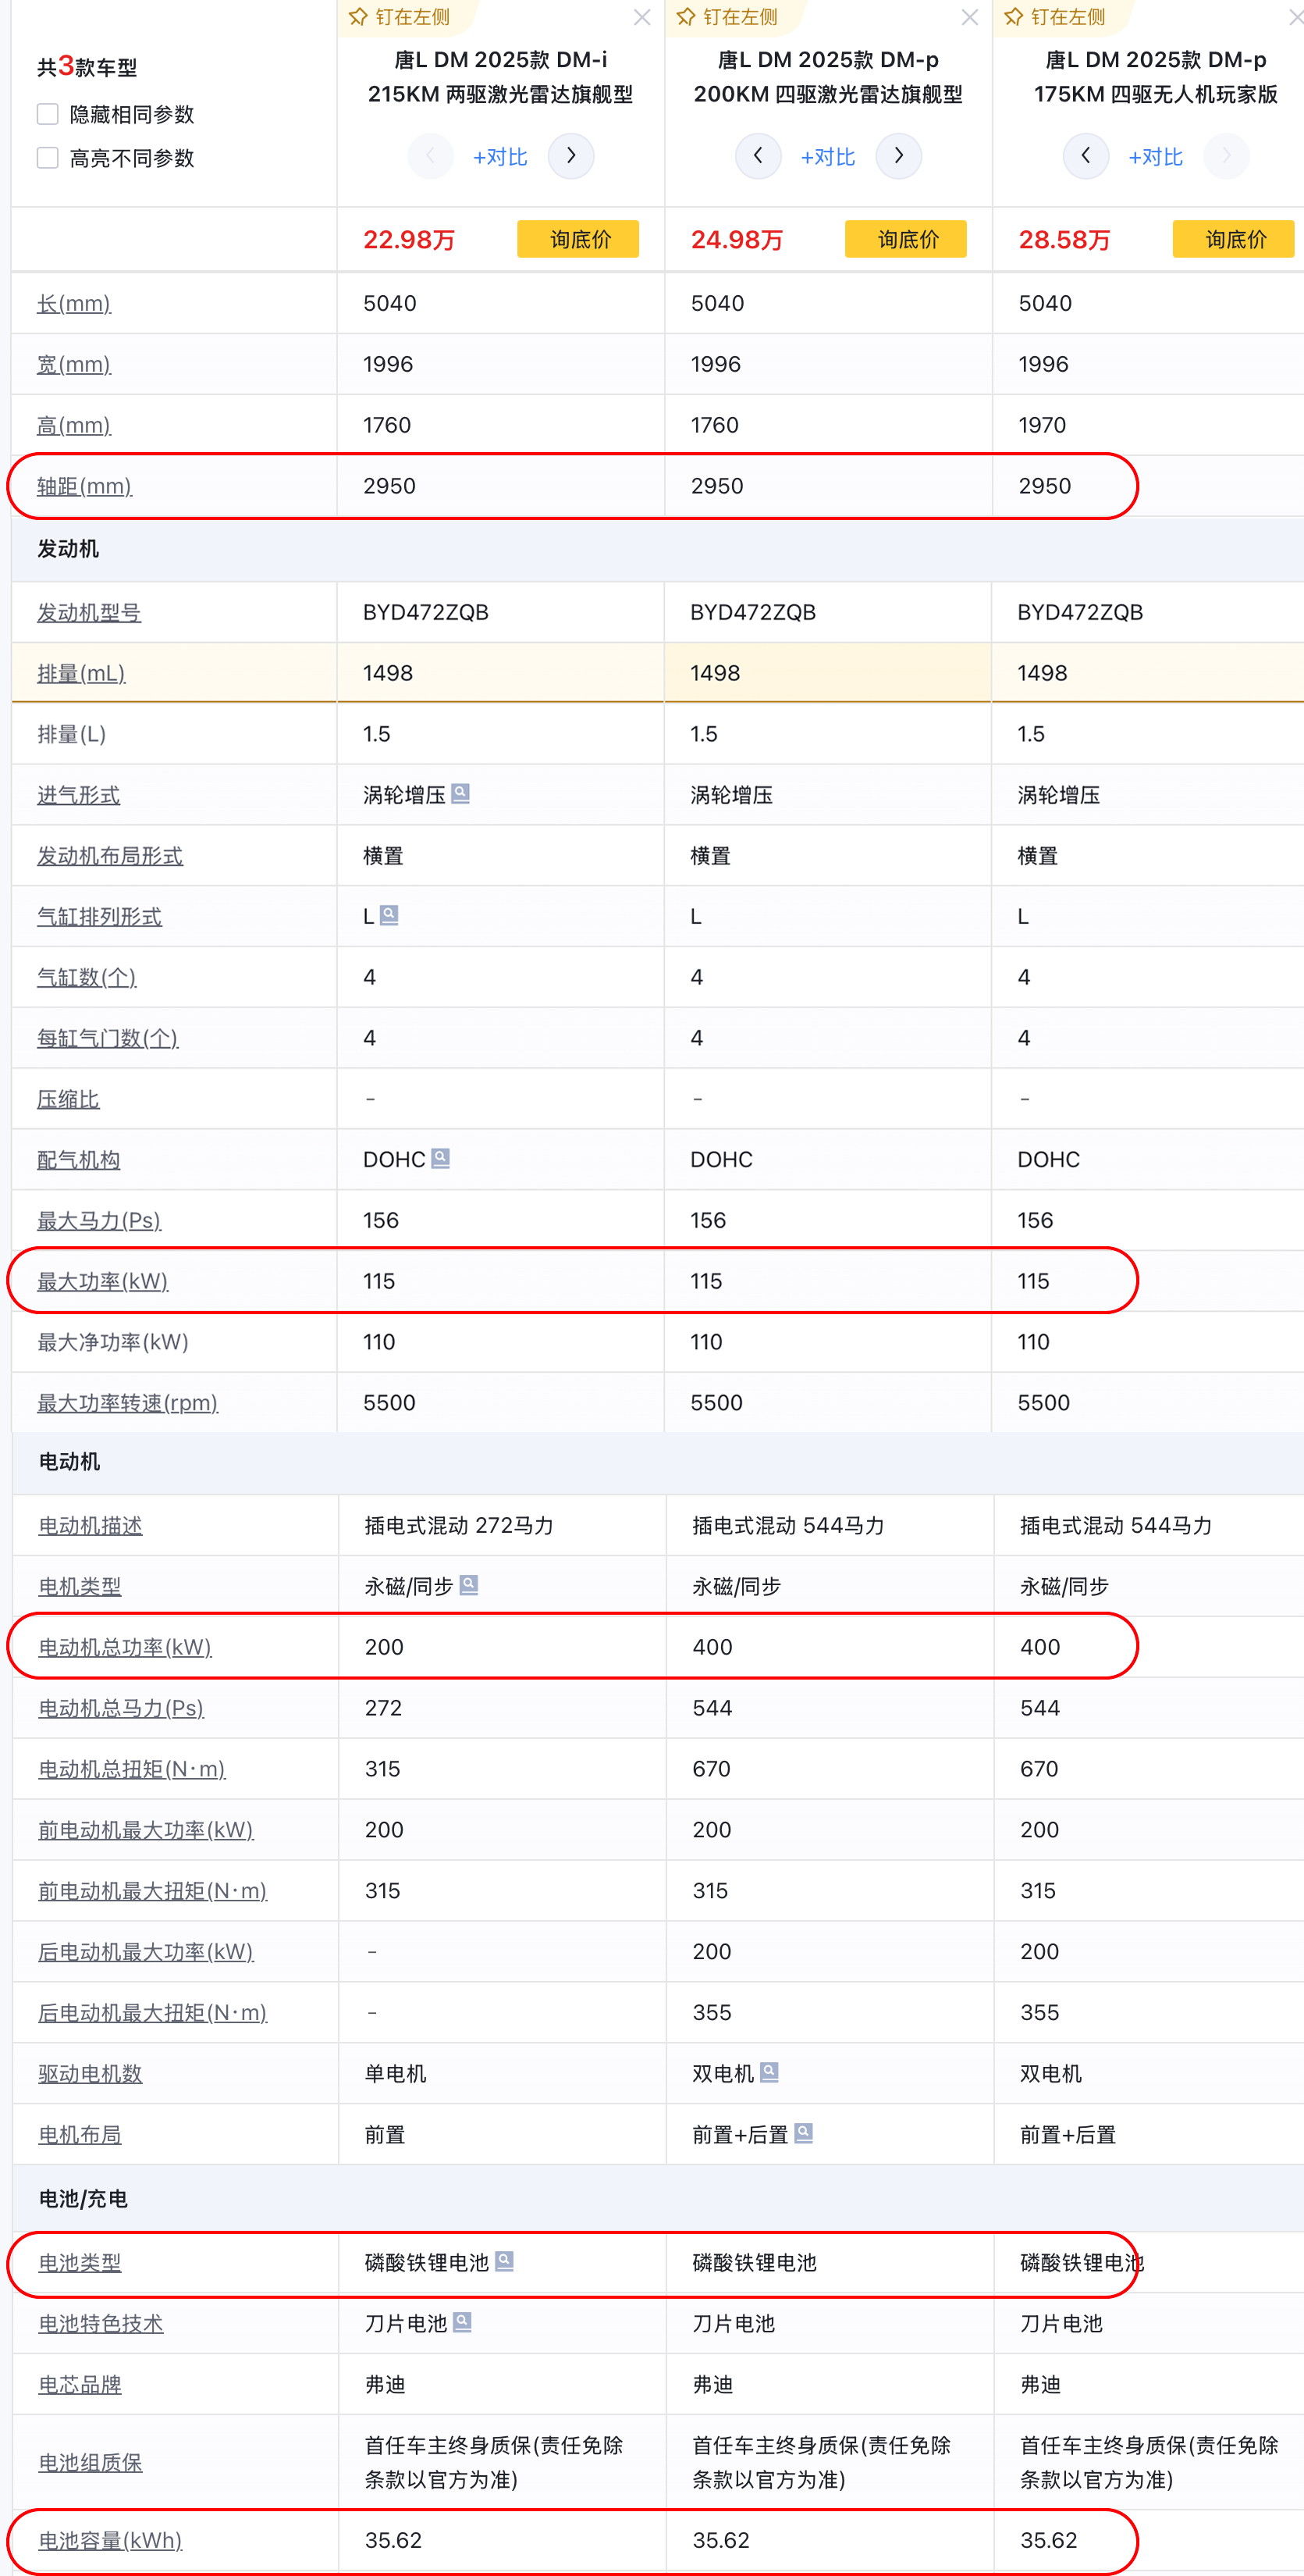Open the 电动机总马力(Ps) parameter link
The height and width of the screenshot is (2576, 1304).
(121, 1708)
